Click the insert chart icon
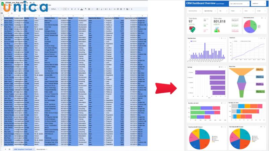The image size is (269, 151). coord(121,9)
